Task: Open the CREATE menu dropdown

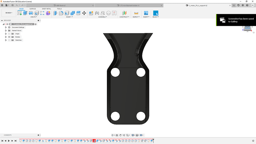Action: click(x=34, y=17)
